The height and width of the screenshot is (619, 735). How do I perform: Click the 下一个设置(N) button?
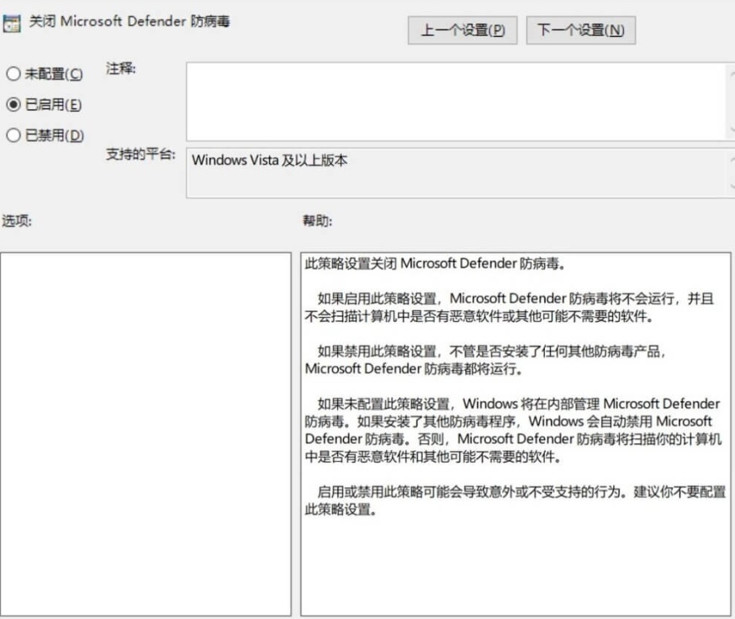point(579,30)
